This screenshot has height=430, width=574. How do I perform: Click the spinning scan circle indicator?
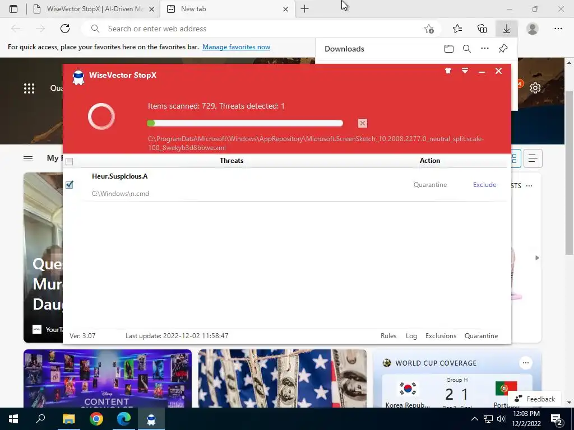coord(101,116)
